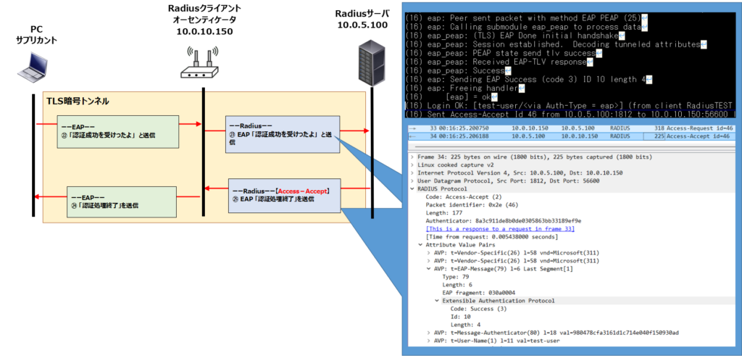The height and width of the screenshot is (356, 742).
Task: Expand Internet Protocol Version 4 details
Action: [412, 174]
